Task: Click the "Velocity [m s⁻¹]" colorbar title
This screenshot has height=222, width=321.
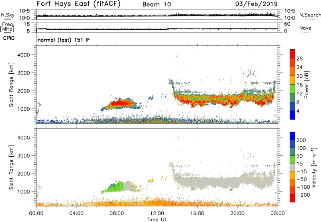Action: [314, 167]
